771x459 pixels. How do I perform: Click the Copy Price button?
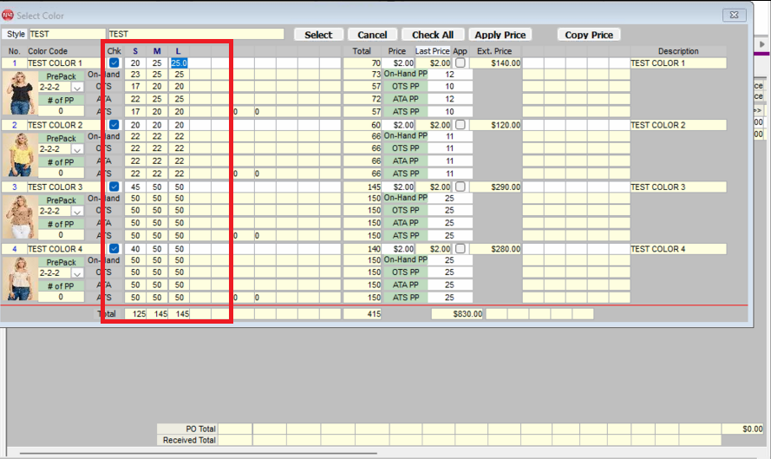click(589, 35)
